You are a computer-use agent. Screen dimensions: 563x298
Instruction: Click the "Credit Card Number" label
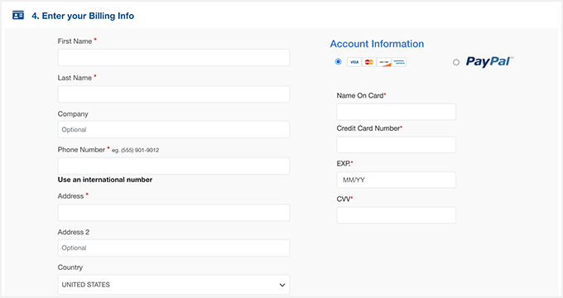point(368,128)
